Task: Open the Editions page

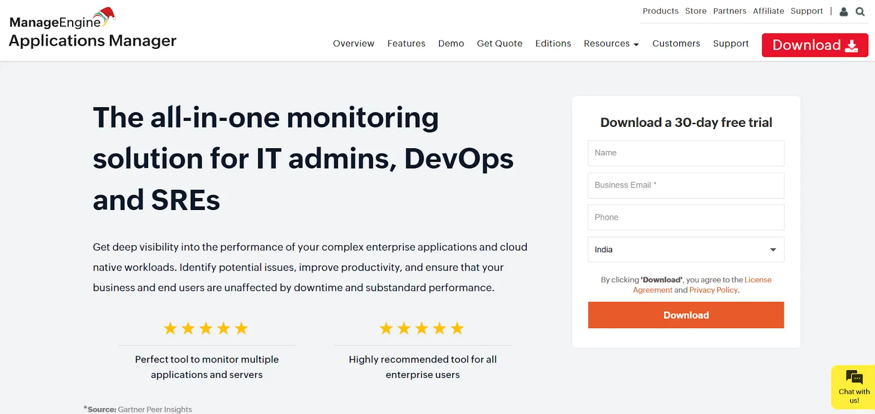Action: [x=553, y=43]
